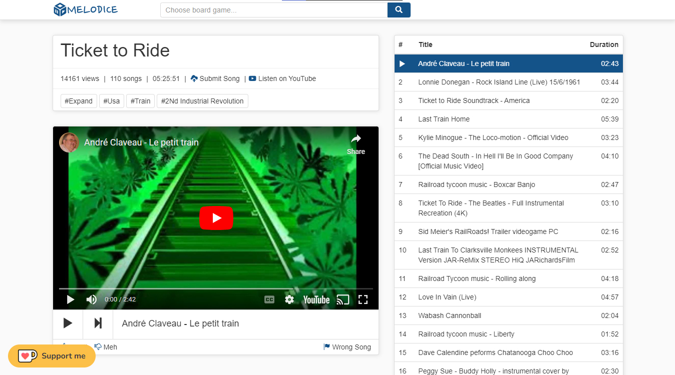Focus the Choose board game search field
The width and height of the screenshot is (675, 375).
tap(274, 10)
